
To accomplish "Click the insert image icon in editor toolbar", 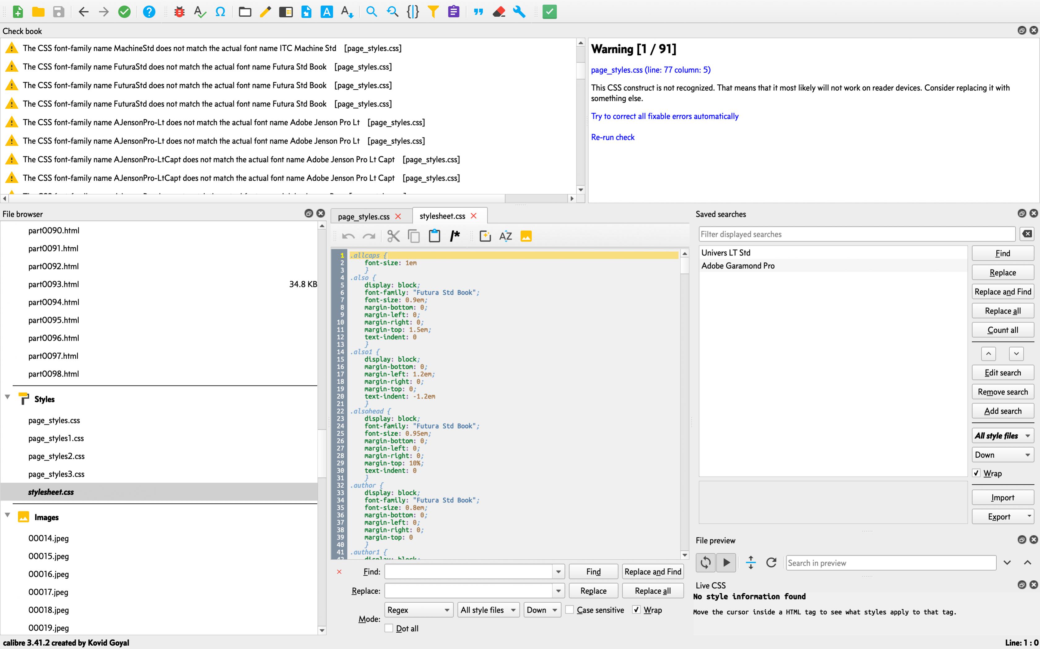I will click(x=526, y=236).
